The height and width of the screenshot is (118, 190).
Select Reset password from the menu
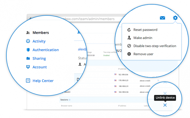click(145, 30)
